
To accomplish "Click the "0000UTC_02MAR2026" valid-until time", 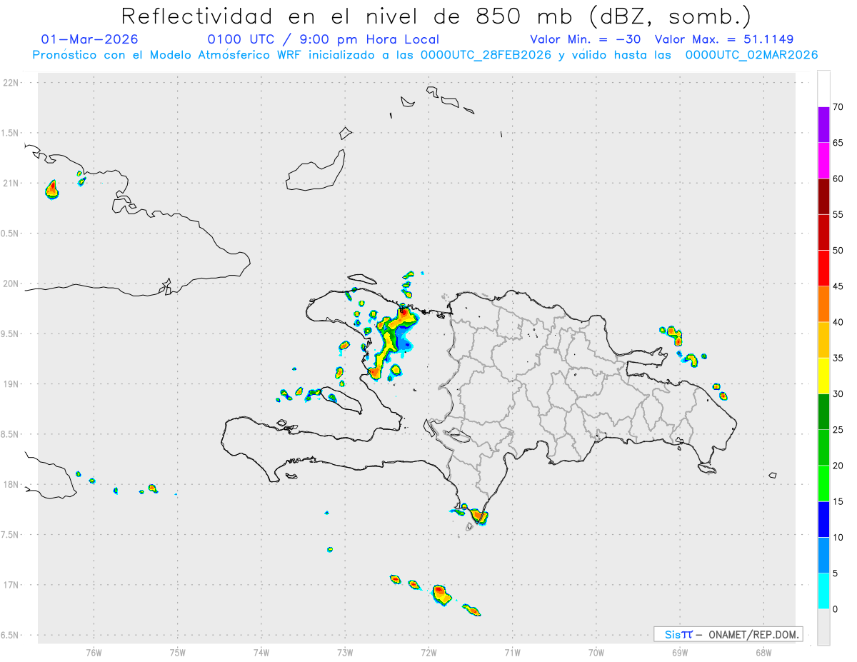I will 751,55.
